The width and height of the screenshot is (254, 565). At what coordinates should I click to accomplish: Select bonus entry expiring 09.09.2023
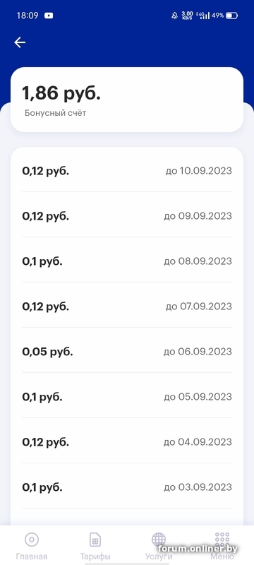pos(127,216)
